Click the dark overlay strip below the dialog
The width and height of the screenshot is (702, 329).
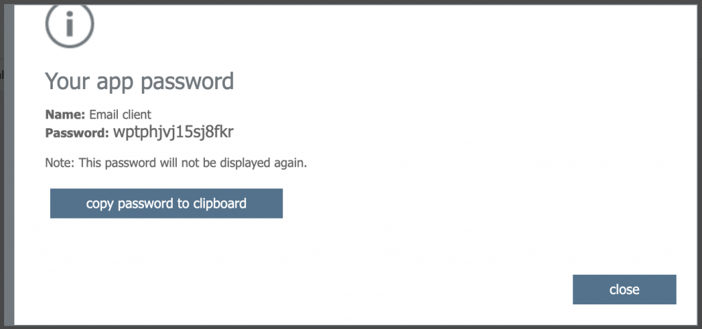[x=351, y=327]
